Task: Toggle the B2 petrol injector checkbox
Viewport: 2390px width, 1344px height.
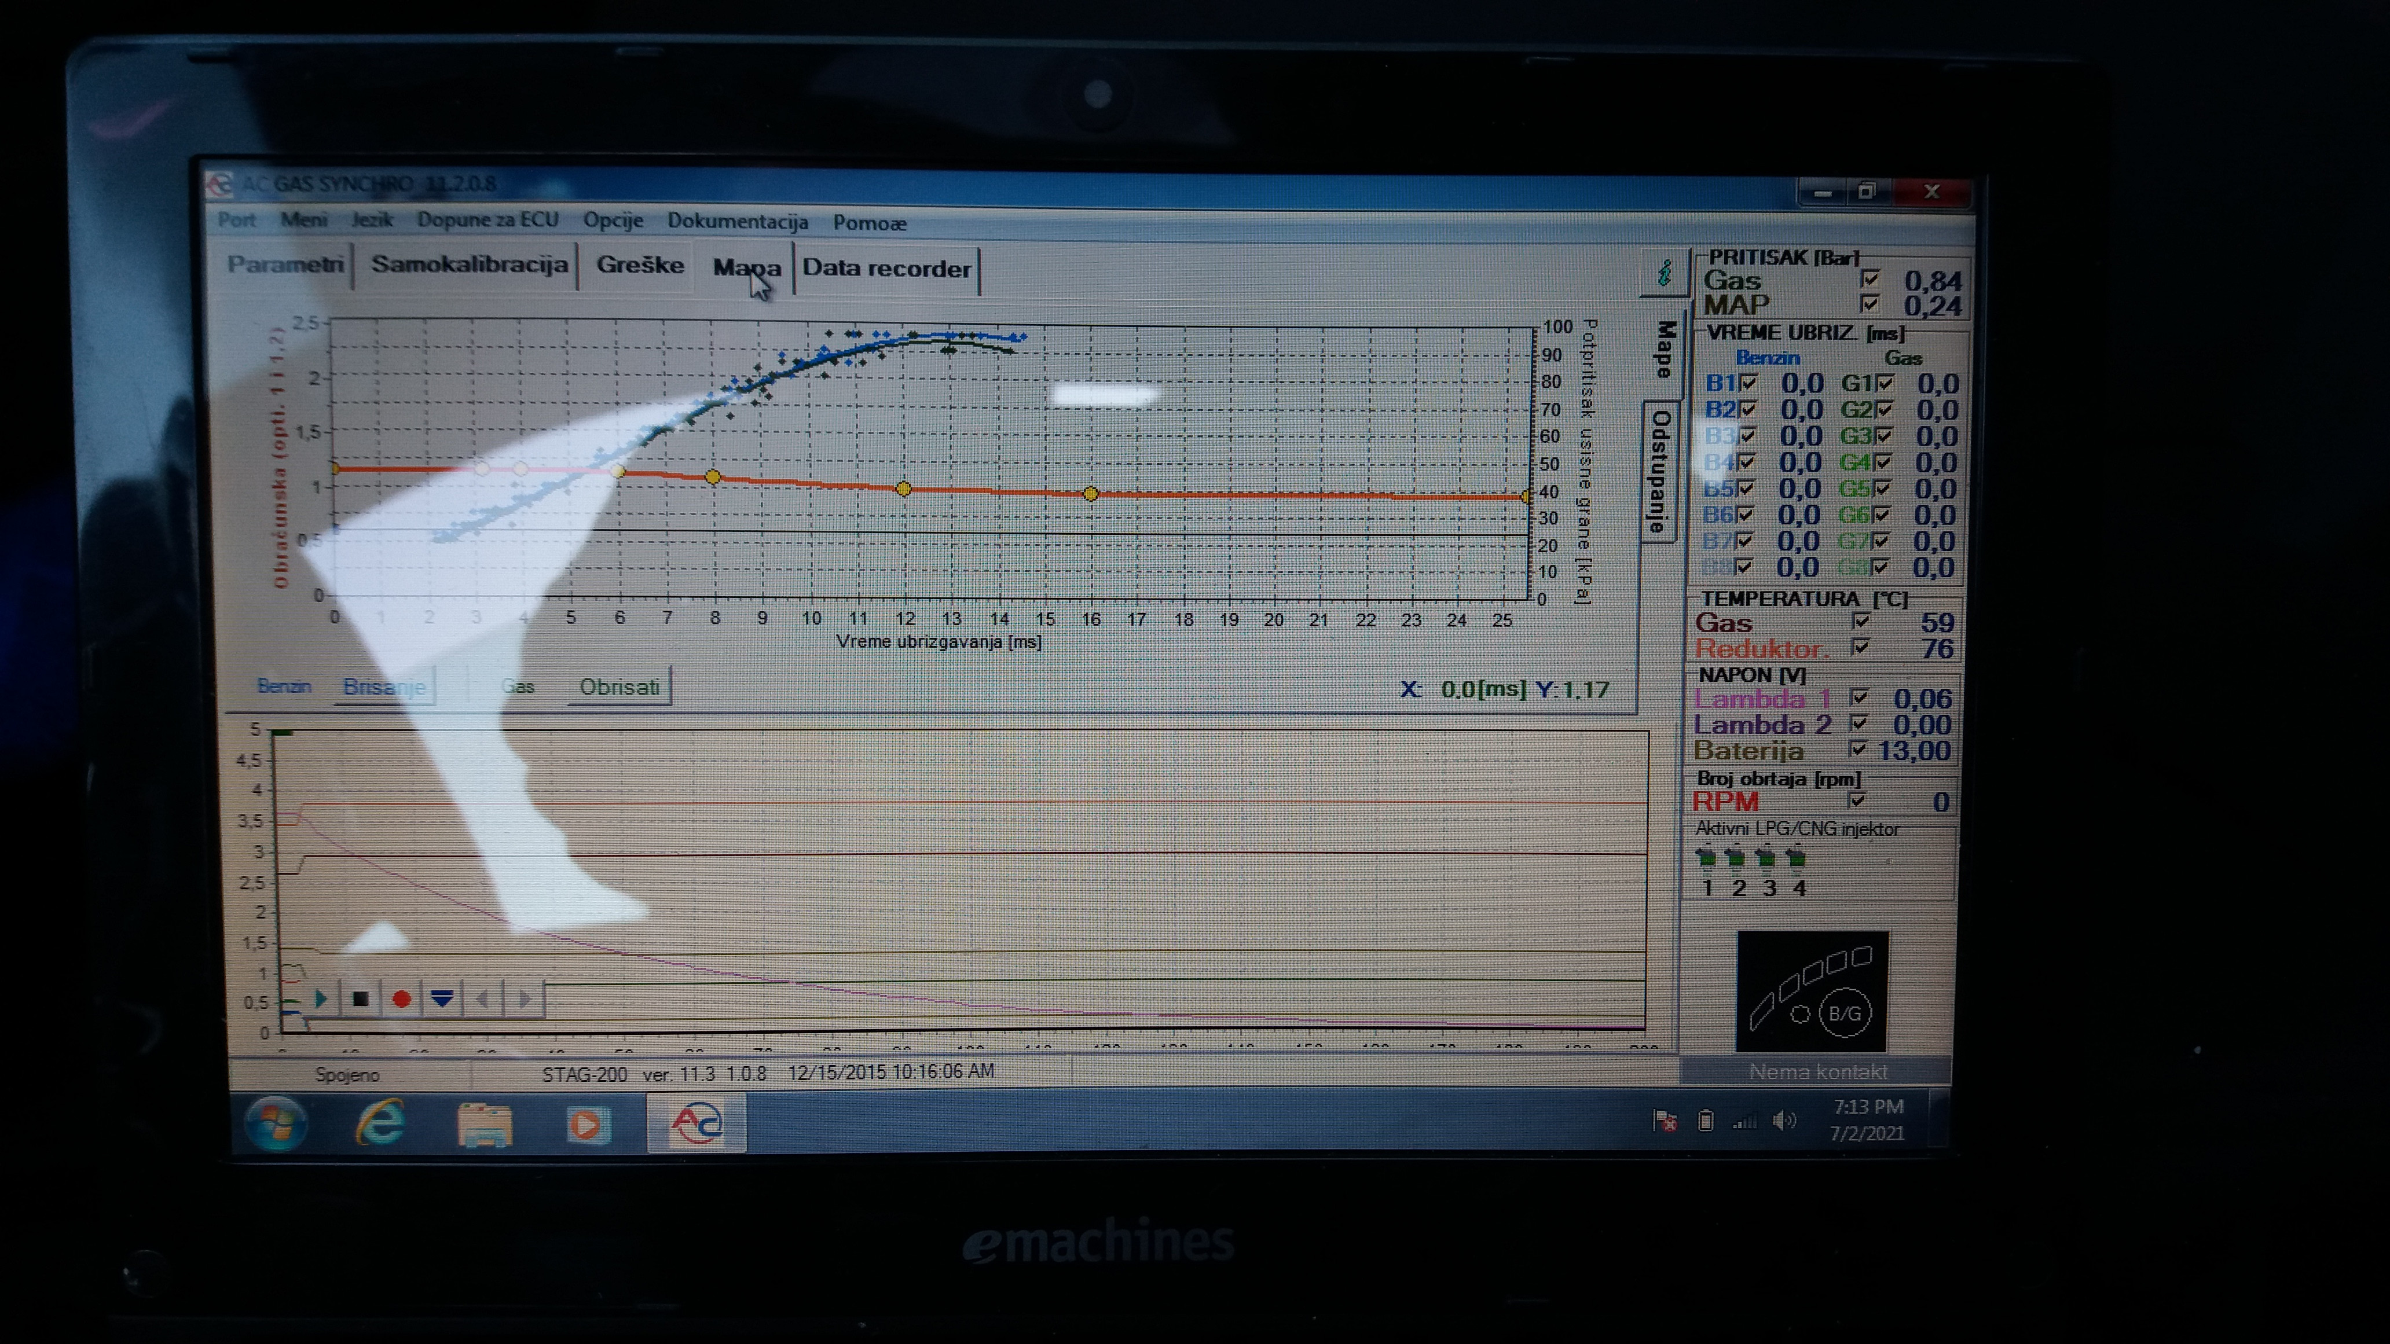Action: [x=1748, y=408]
